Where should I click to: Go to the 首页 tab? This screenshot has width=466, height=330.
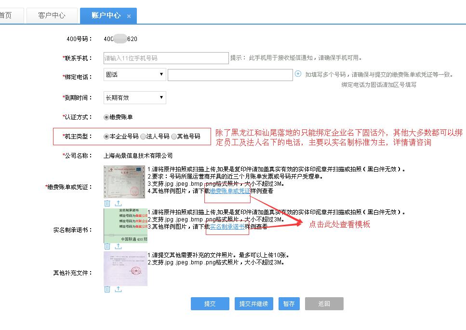(6, 15)
